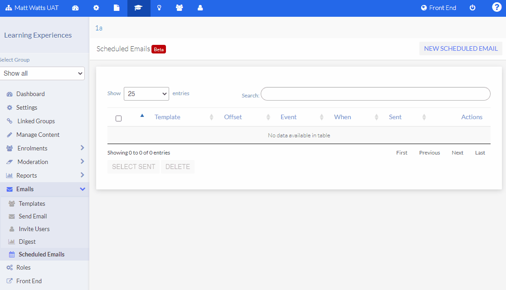
Task: Open the Select Group dropdown showing 'Show all'
Action: click(42, 73)
